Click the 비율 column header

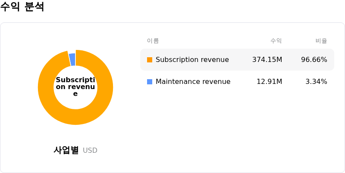[321, 41]
